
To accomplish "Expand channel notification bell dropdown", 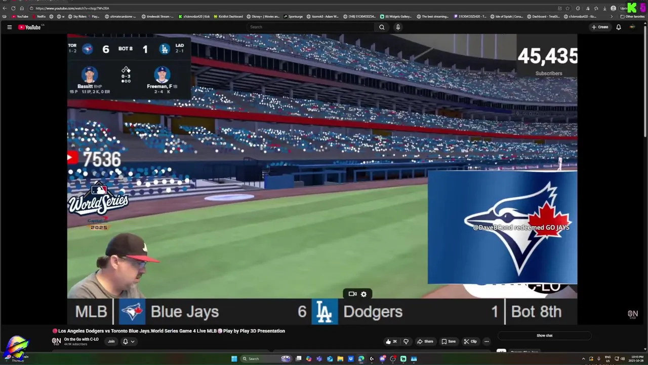I will (129, 341).
